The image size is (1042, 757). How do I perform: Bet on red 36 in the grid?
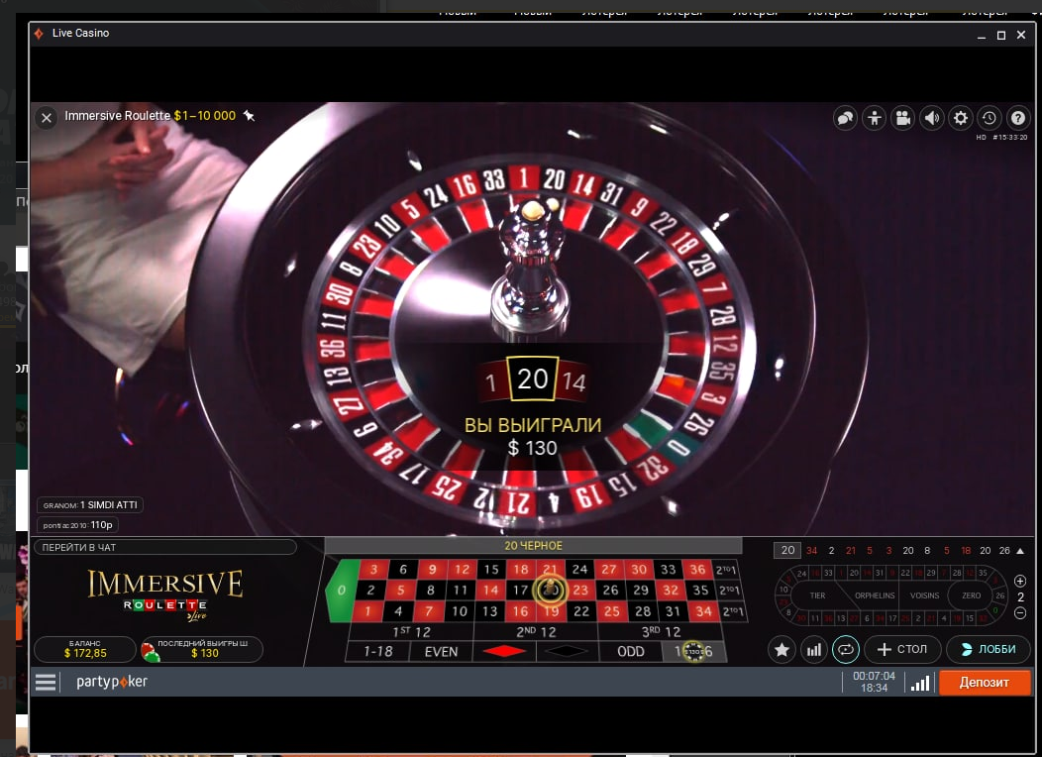click(x=697, y=570)
